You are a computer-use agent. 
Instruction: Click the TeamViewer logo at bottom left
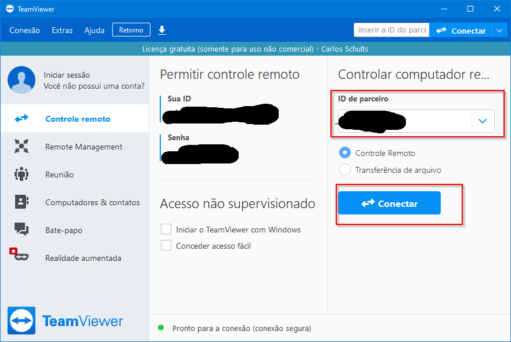21,321
